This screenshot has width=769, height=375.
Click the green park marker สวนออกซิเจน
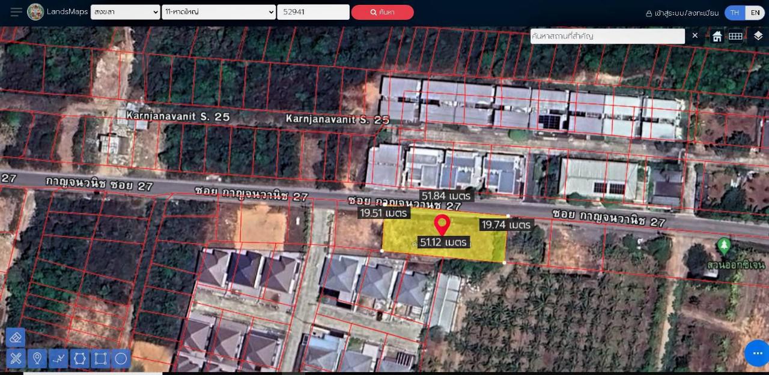pyautogui.click(x=724, y=246)
